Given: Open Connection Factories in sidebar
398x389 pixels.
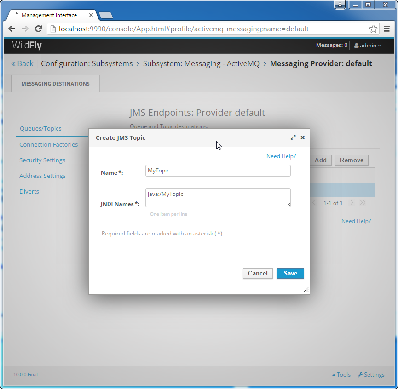Looking at the screenshot, I should (x=49, y=144).
